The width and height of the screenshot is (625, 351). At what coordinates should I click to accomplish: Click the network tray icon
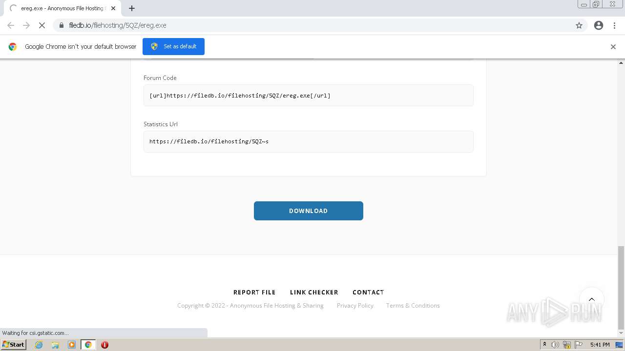click(x=567, y=345)
